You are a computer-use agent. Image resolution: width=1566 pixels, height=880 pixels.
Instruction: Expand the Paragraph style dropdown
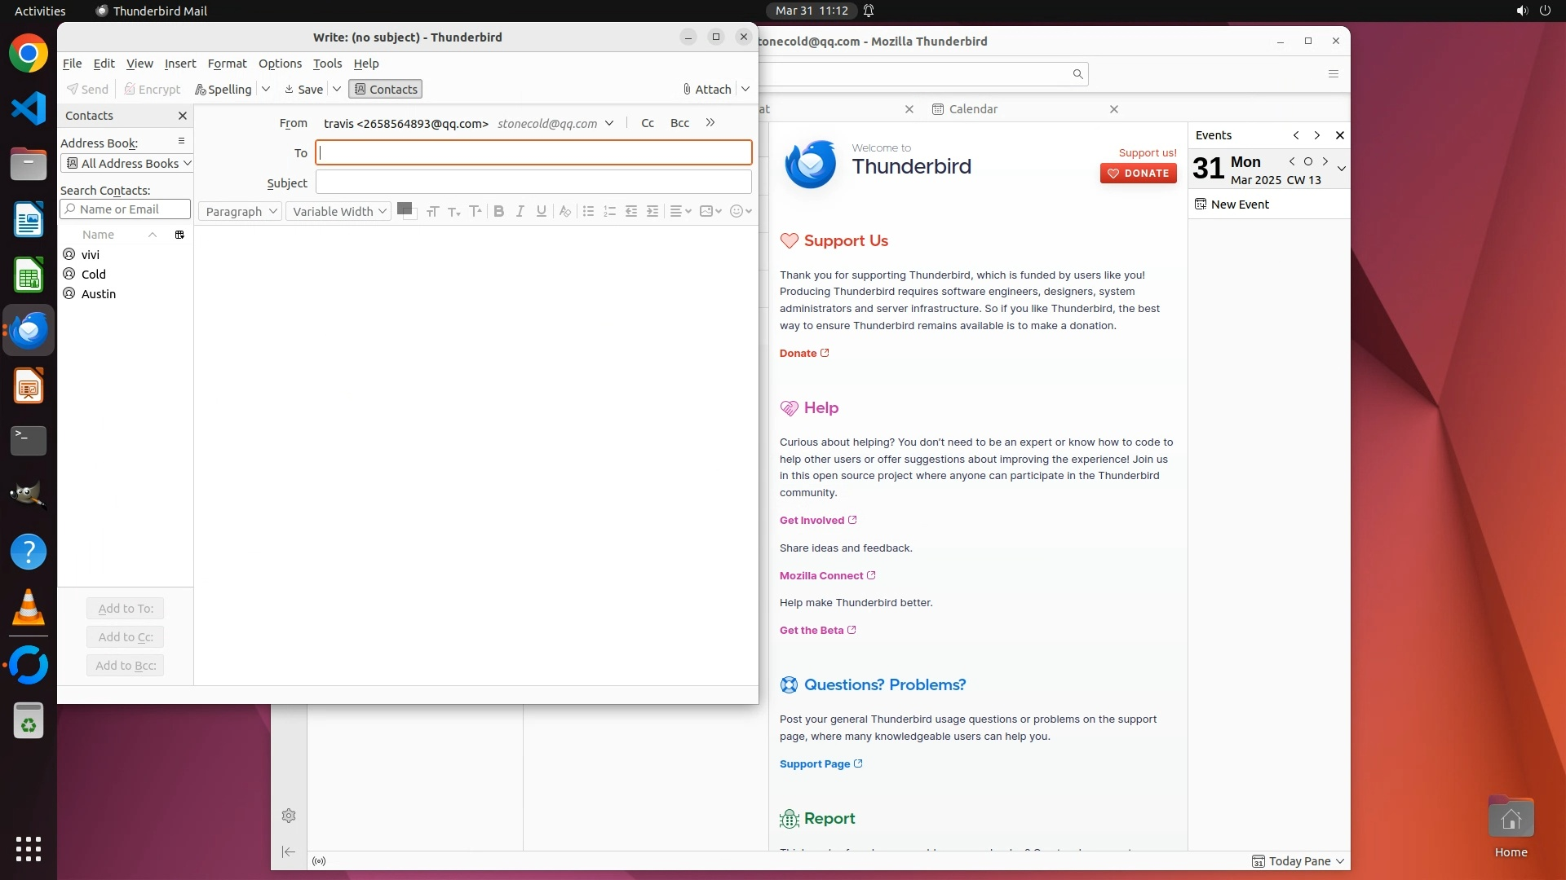click(240, 211)
